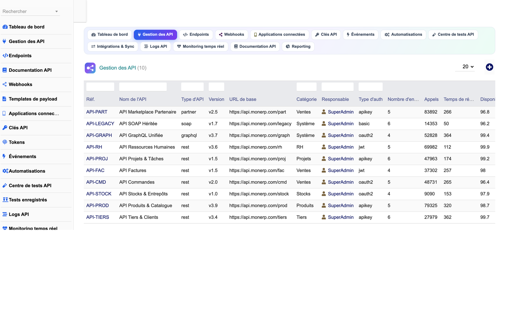Open the API-STOCK reference link

click(99, 194)
